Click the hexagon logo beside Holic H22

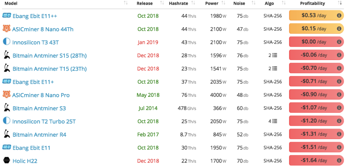[x=7, y=160]
